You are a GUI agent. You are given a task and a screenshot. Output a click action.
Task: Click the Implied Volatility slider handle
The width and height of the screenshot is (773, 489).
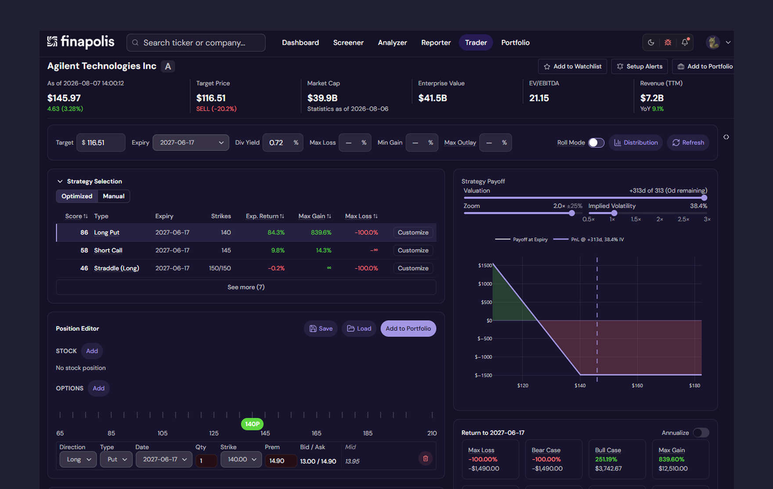click(x=614, y=213)
